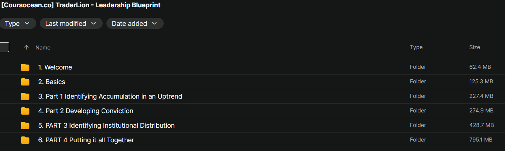Click the Type column header
The height and width of the screenshot is (151, 505).
click(416, 47)
